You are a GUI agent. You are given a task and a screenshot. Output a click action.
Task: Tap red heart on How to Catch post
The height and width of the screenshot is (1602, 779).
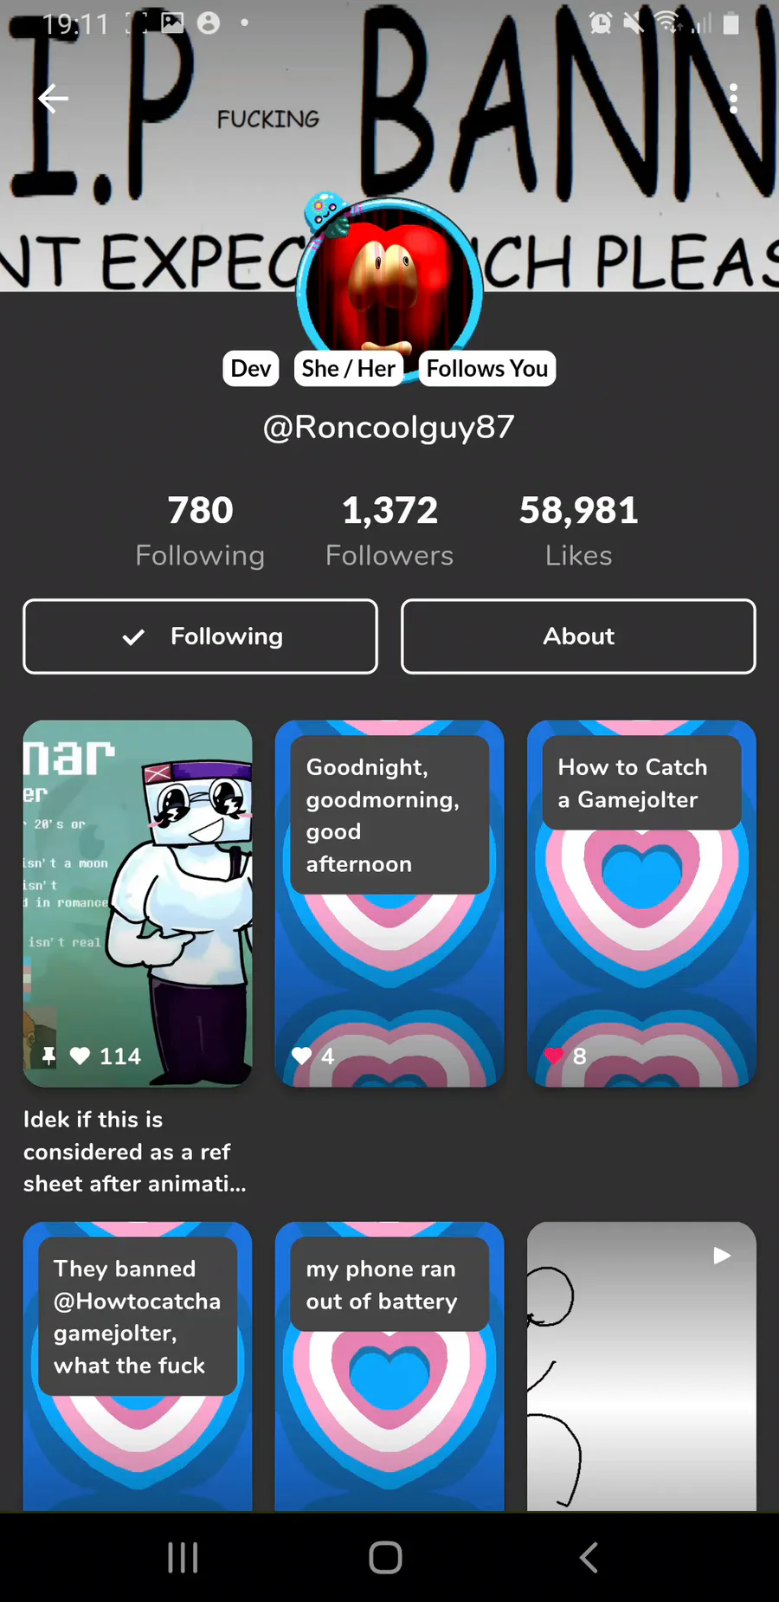point(554,1056)
